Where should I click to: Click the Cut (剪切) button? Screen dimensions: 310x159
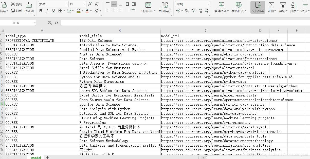click(x=17, y=4)
